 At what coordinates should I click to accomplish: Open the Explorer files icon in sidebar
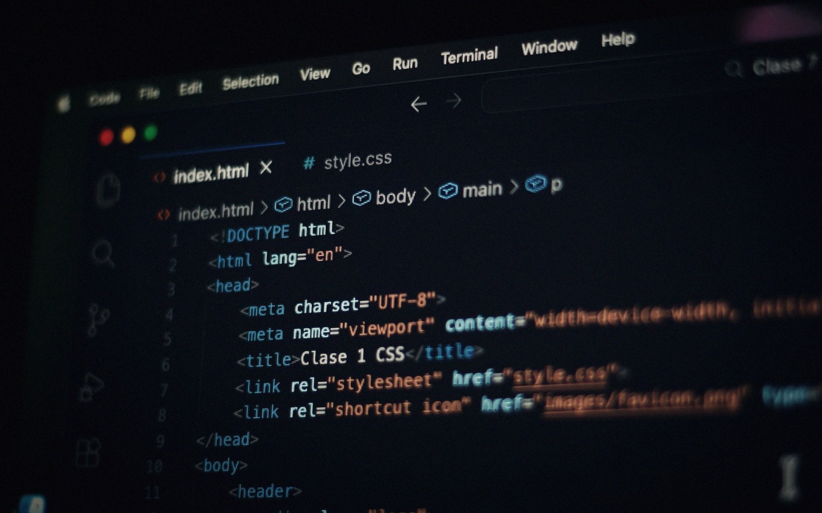click(x=109, y=190)
